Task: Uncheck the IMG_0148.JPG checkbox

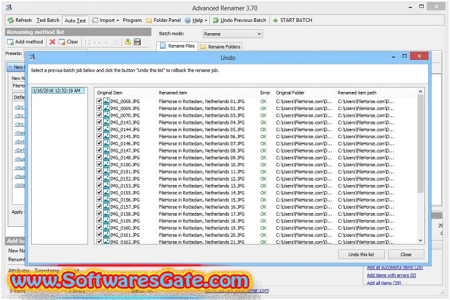Action: [x=99, y=157]
